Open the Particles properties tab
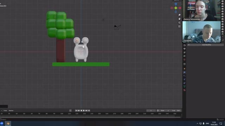Viewport: 225px width, 126px height. click(x=184, y=76)
